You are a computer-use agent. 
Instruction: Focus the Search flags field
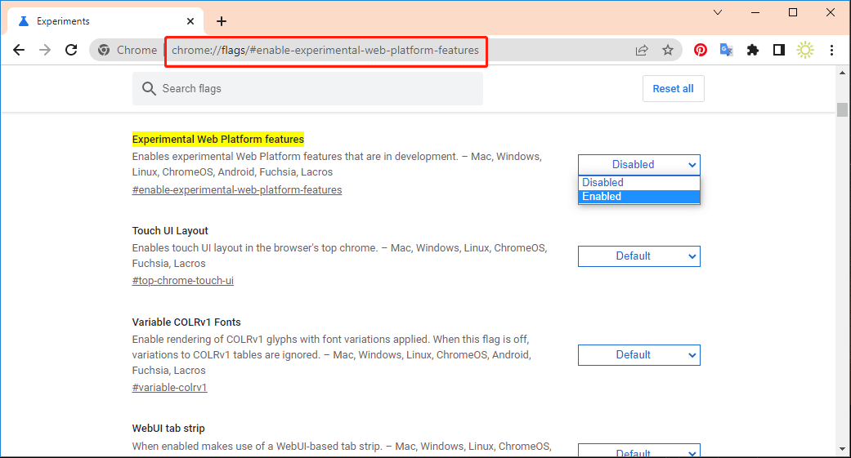pos(307,88)
